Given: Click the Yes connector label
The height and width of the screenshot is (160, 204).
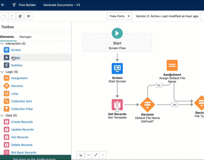Looking at the screenshot, I should click(174, 104).
